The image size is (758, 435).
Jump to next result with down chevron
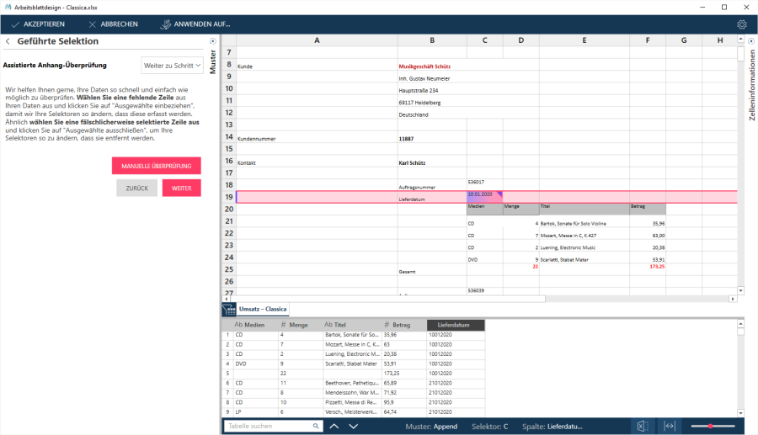[x=354, y=426]
